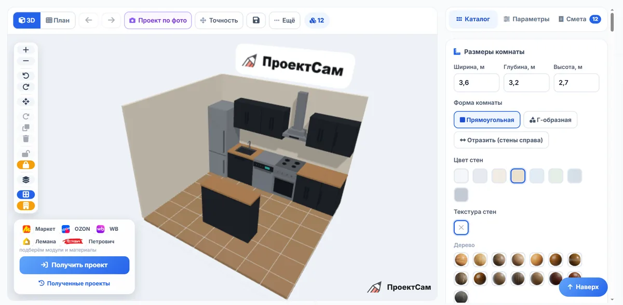
Task: Choose the first wood texture sphere under Дерево
Action: coord(461,259)
